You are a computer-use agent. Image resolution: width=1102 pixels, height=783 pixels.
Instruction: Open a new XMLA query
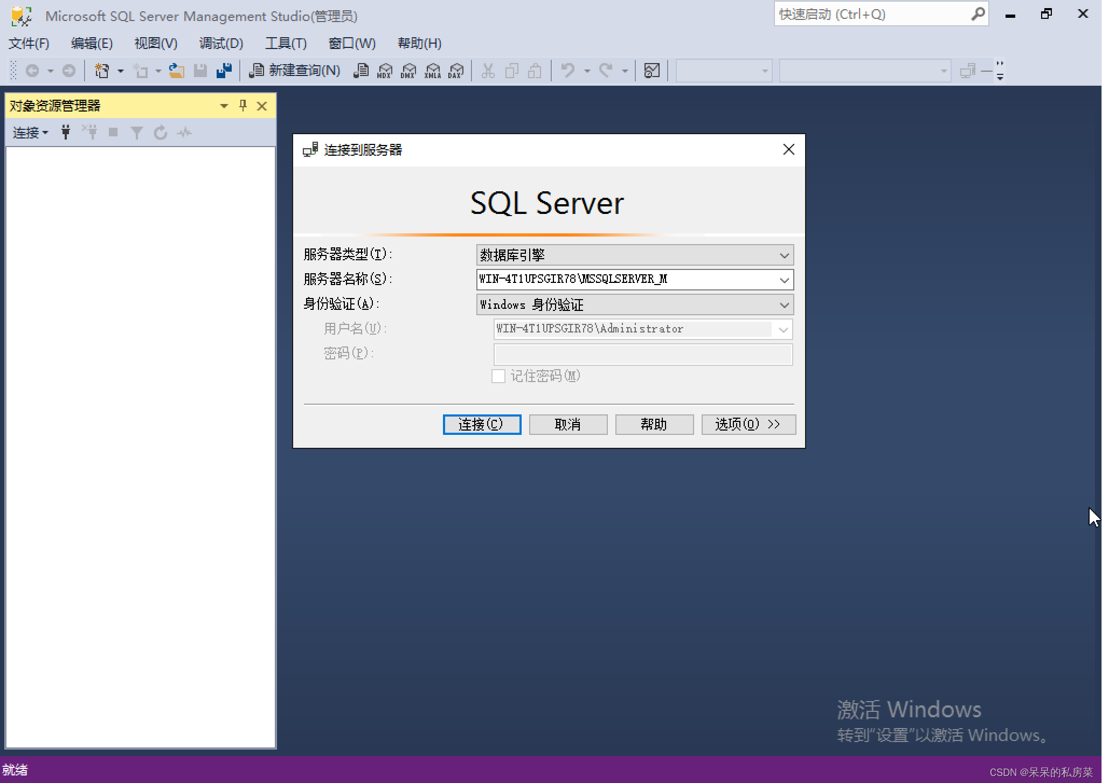433,71
